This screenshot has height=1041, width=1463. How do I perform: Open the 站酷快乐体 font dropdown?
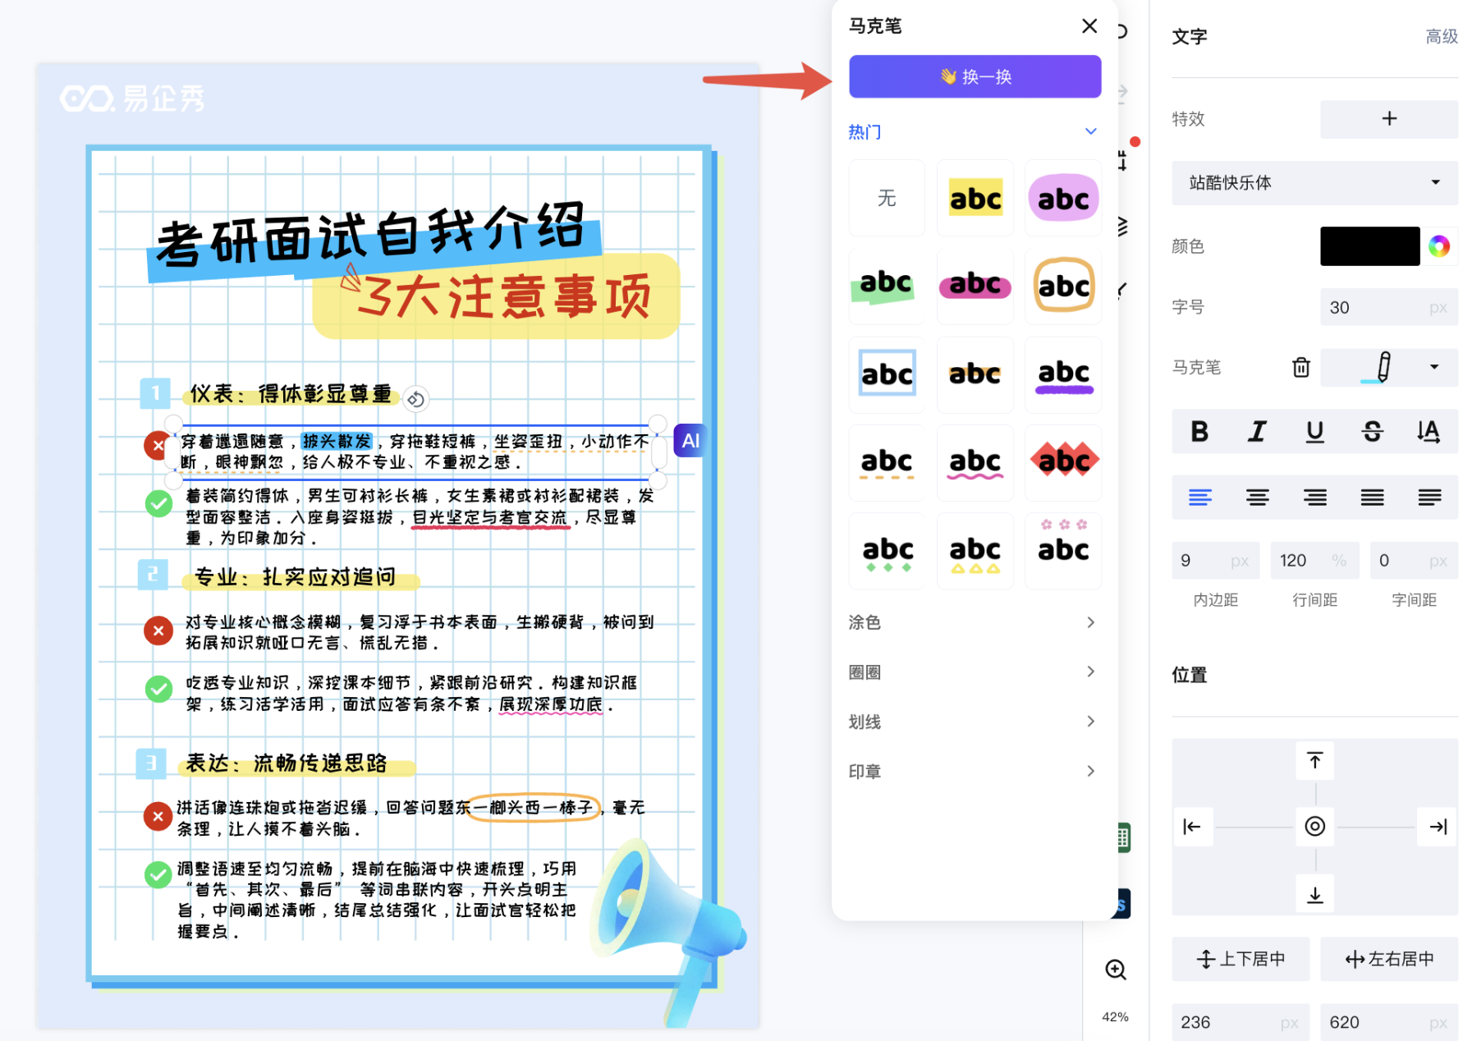pyautogui.click(x=1314, y=182)
